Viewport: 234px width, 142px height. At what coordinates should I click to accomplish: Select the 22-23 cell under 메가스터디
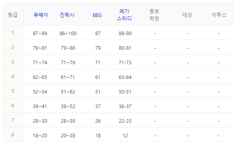click(x=125, y=121)
